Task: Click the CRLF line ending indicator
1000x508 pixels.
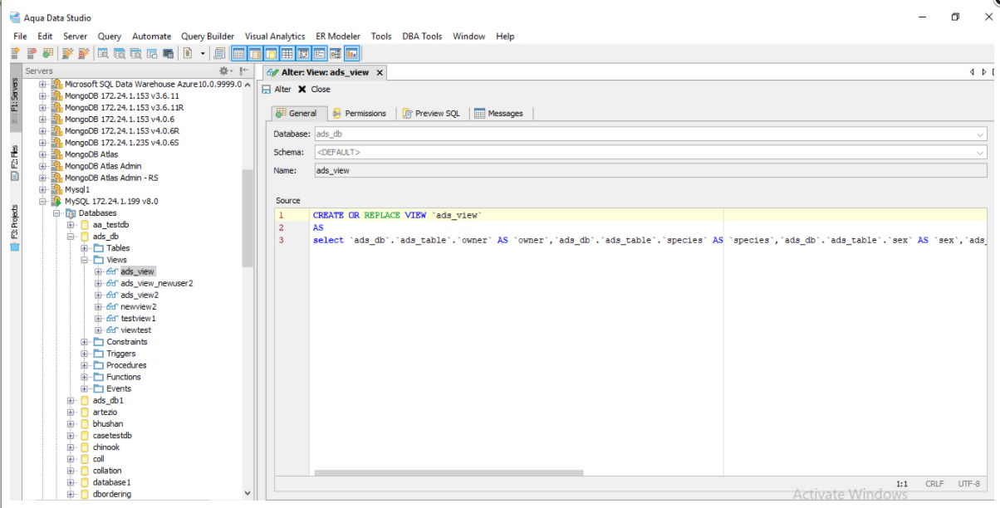Action: (x=934, y=484)
